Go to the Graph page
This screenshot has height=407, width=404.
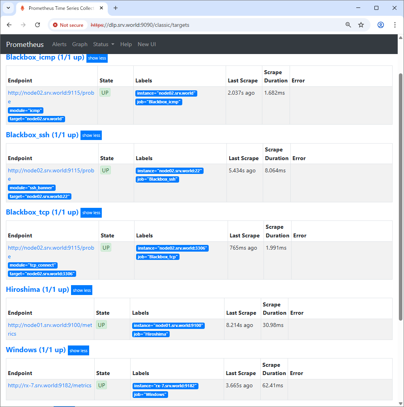pyautogui.click(x=80, y=44)
